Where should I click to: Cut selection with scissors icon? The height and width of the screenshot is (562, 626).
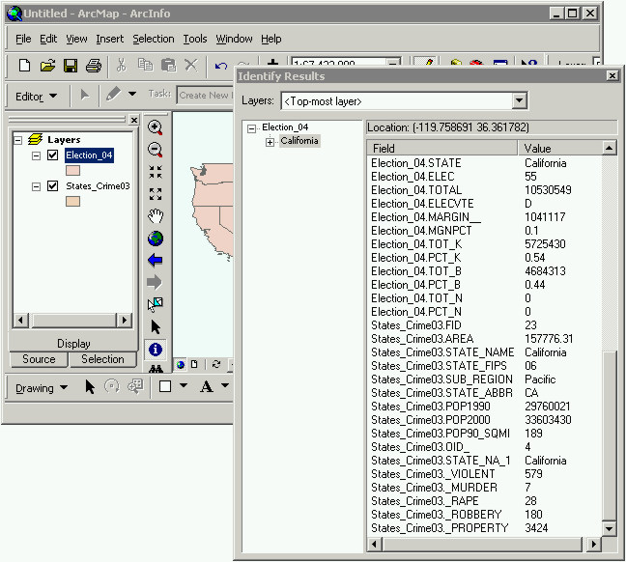coord(122,65)
